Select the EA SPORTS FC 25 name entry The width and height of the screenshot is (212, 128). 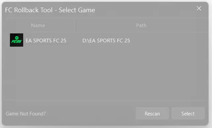pos(46,40)
